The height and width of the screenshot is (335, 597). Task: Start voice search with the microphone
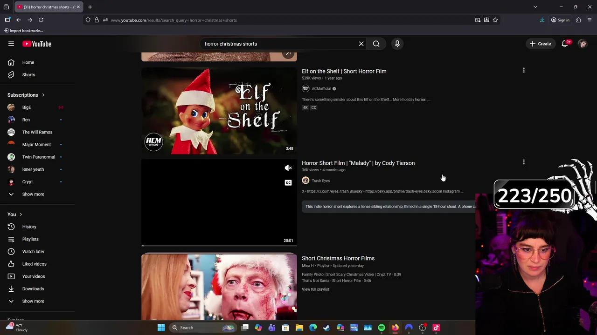pyautogui.click(x=397, y=44)
